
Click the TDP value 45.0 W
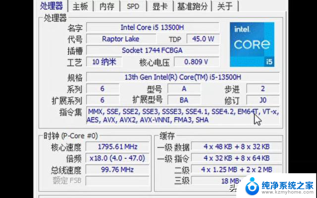click(x=203, y=39)
